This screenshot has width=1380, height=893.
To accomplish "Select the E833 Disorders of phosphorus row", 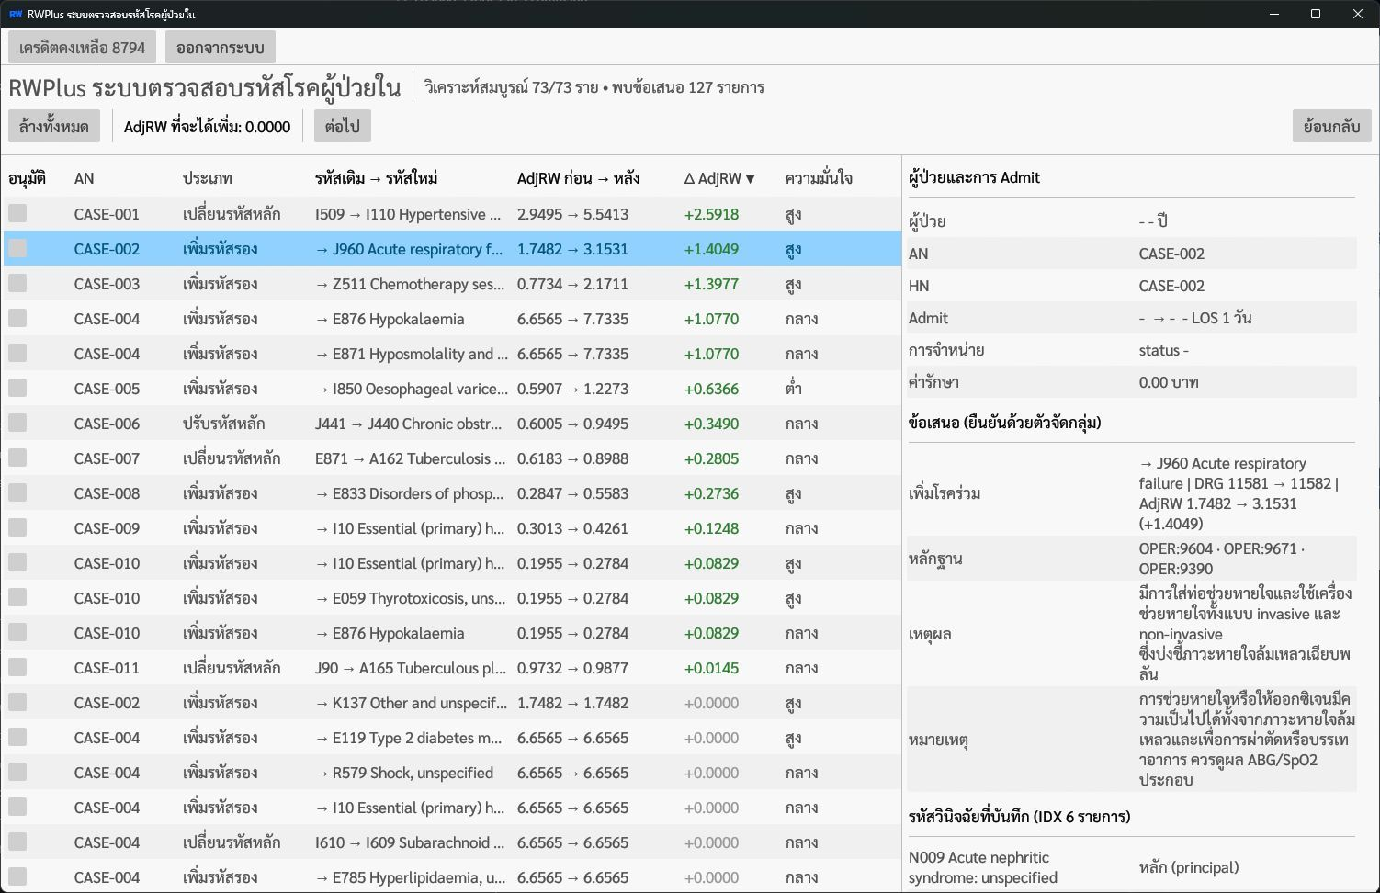I will 452,493.
